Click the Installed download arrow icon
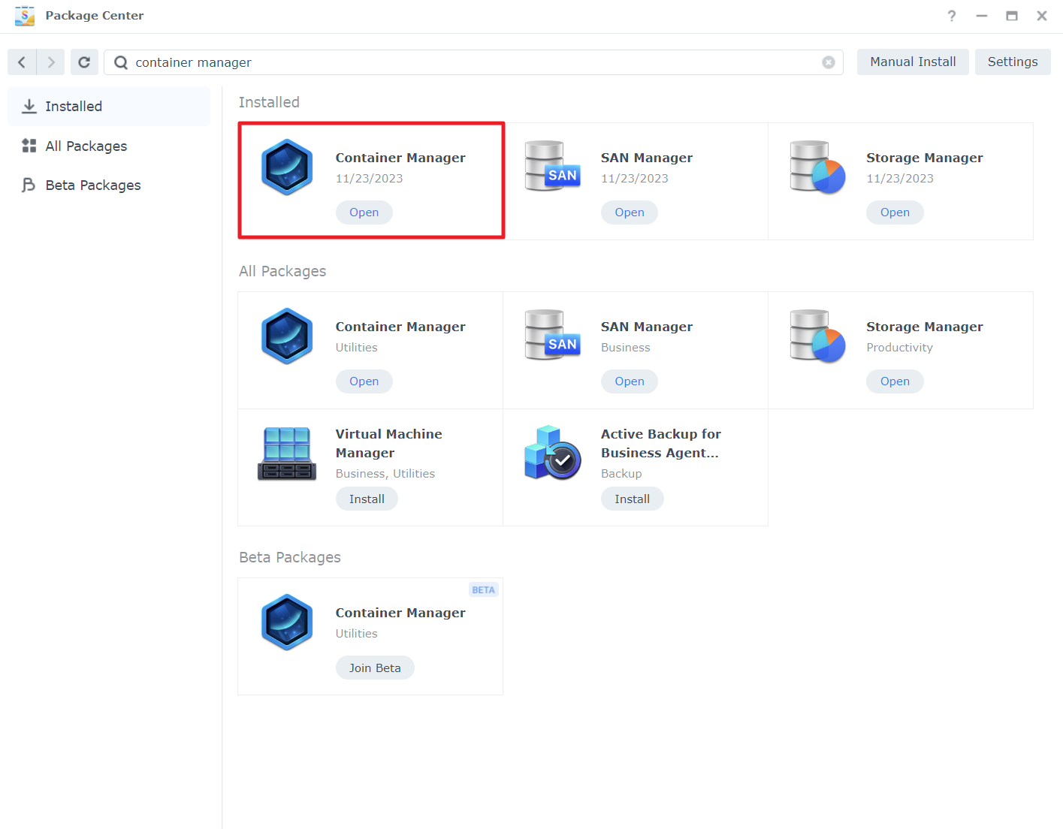The height and width of the screenshot is (835, 1063). tap(29, 107)
